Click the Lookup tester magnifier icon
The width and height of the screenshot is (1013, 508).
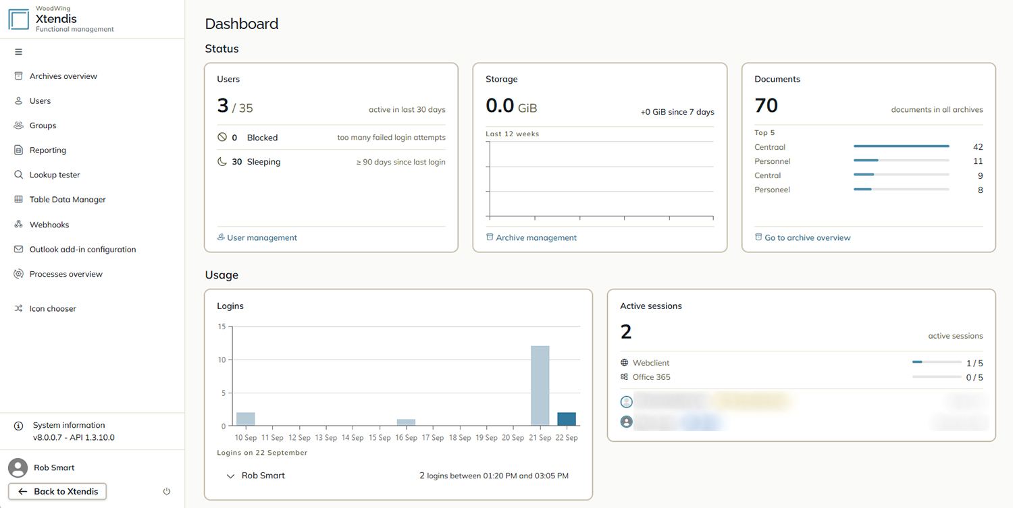pyautogui.click(x=18, y=175)
